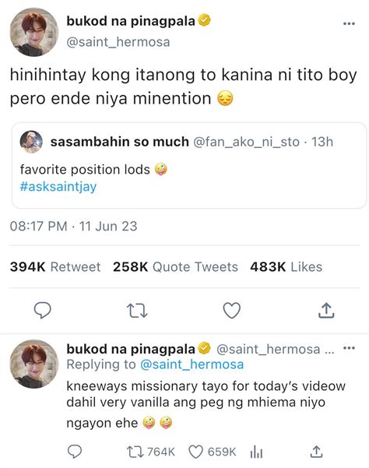
Task: View the 394K Retweet list
Action: pyautogui.click(x=55, y=267)
